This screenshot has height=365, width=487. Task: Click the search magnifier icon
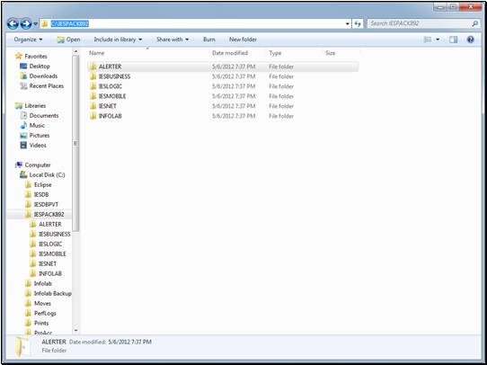(475, 23)
